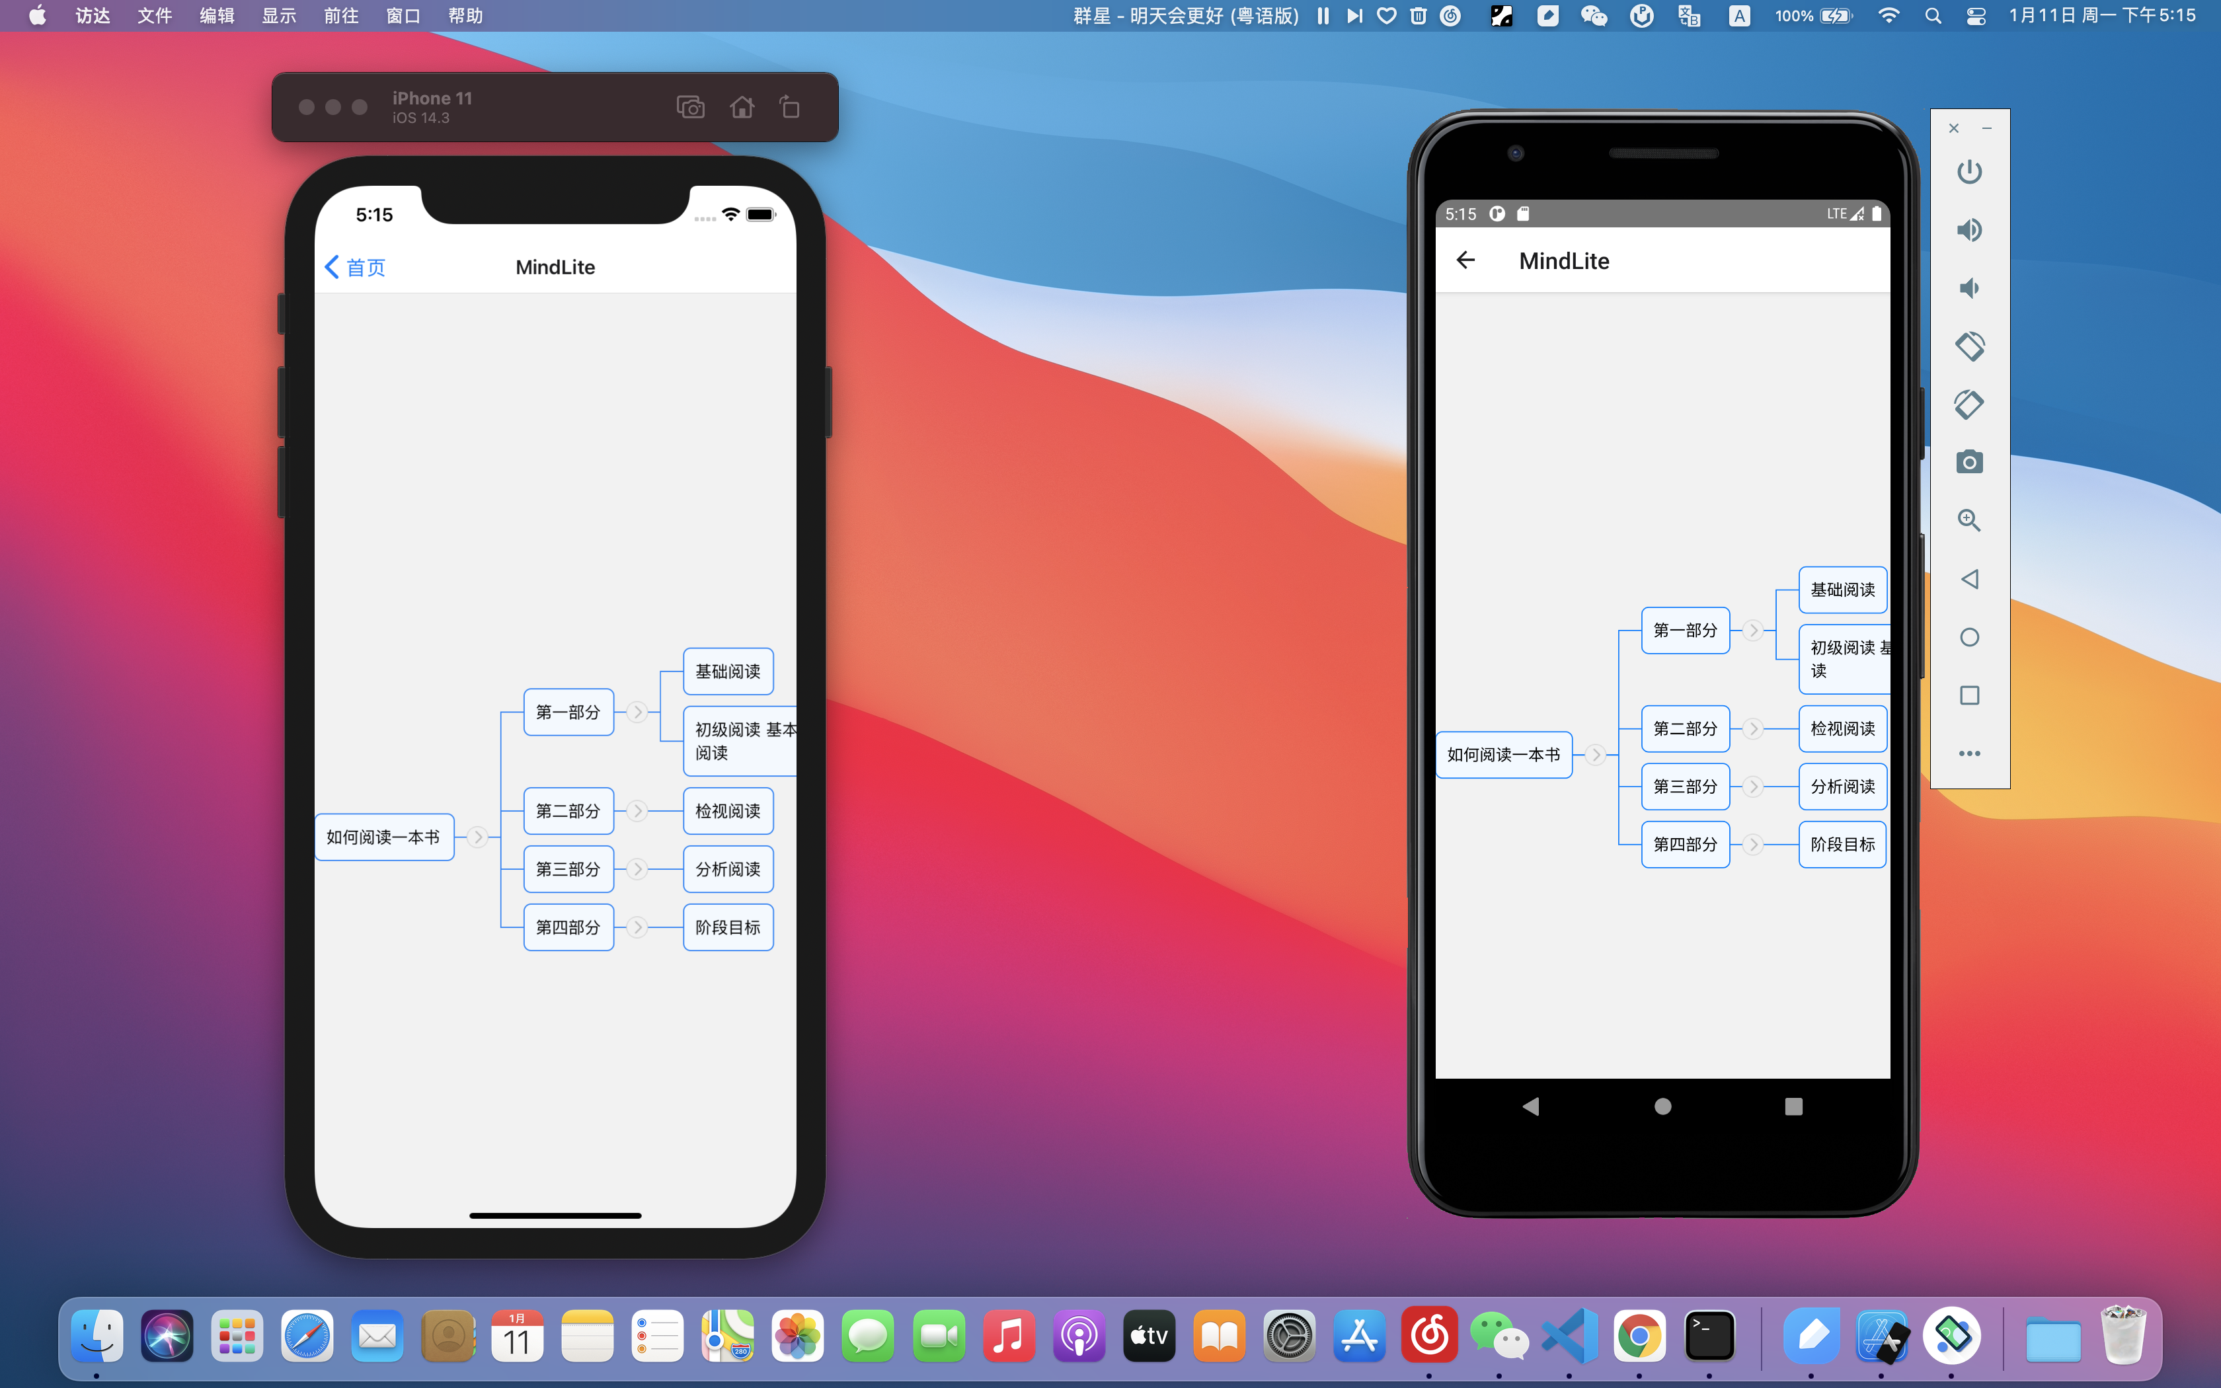The width and height of the screenshot is (2221, 1388).
Task: Open the 编辑 menu
Action: (x=217, y=16)
